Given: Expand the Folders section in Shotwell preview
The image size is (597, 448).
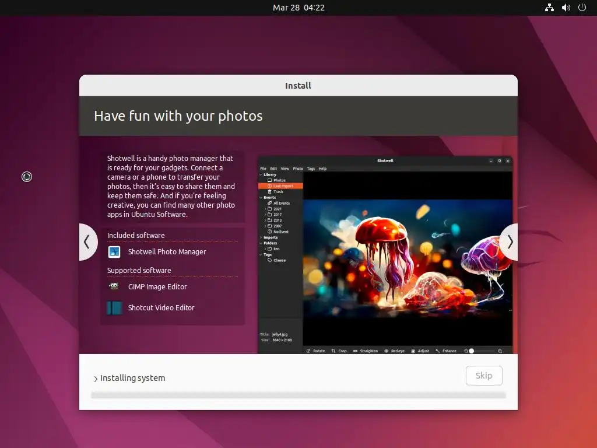Looking at the screenshot, I should pos(261,243).
